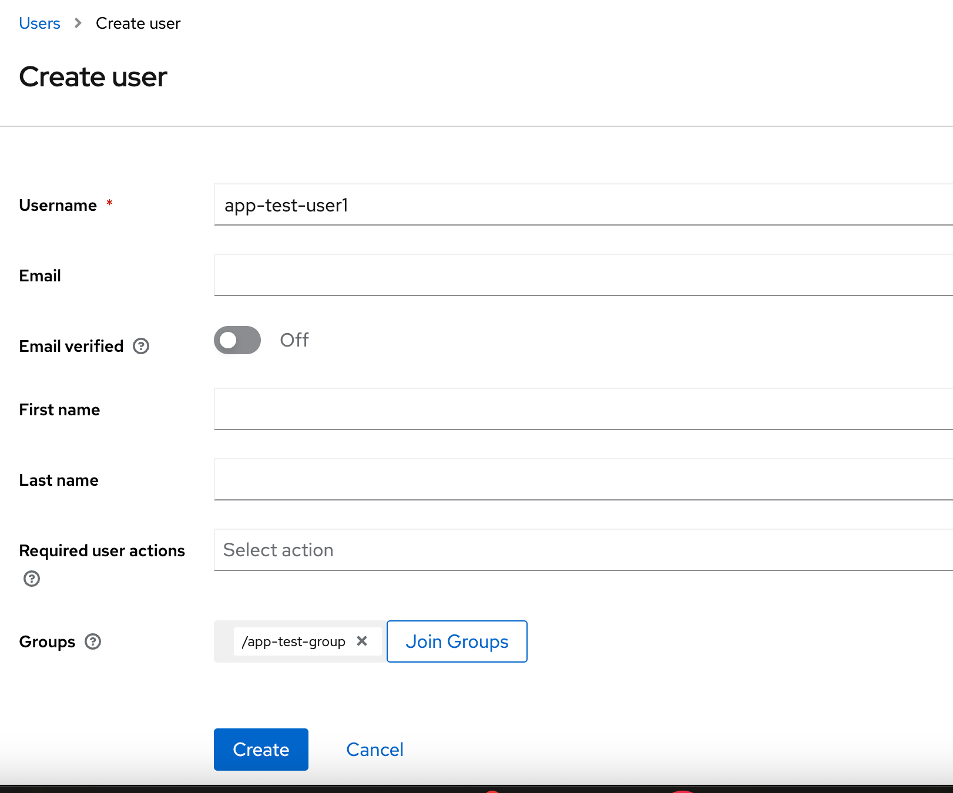Focus the Username field showing app-test-user1

click(x=470, y=206)
